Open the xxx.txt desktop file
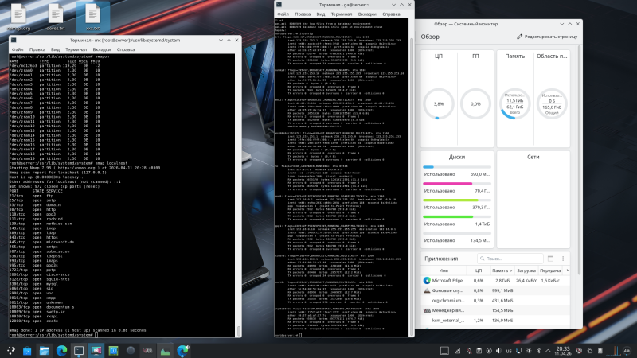The width and height of the screenshot is (637, 358). (92, 14)
